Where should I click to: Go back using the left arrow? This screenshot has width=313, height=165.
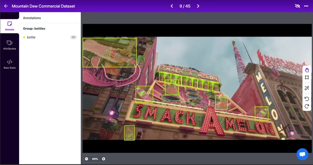point(6,6)
